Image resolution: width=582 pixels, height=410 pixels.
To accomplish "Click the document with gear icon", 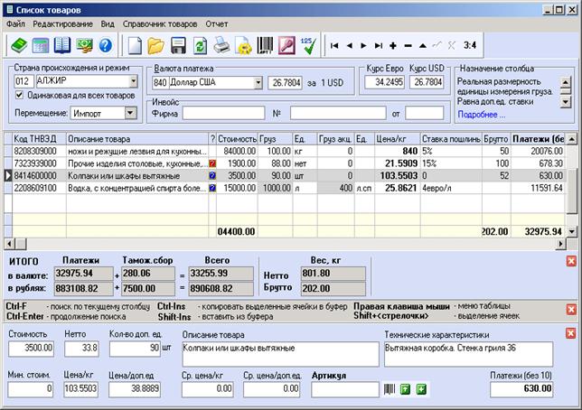I will [x=244, y=46].
